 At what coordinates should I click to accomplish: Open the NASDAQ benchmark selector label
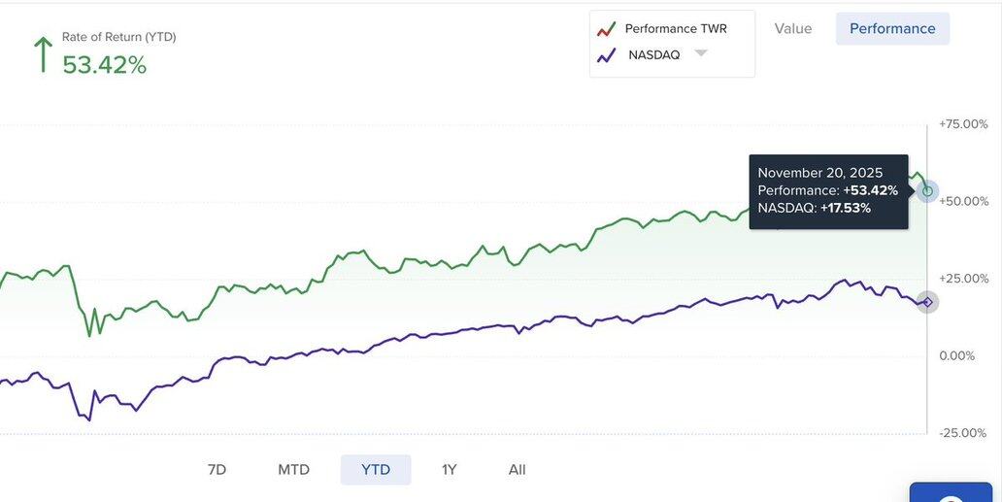654,55
